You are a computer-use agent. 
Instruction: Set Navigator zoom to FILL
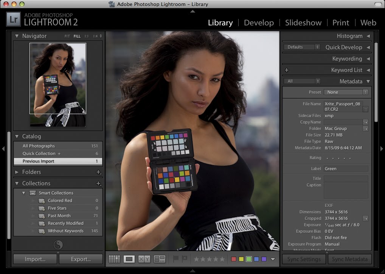click(x=77, y=36)
